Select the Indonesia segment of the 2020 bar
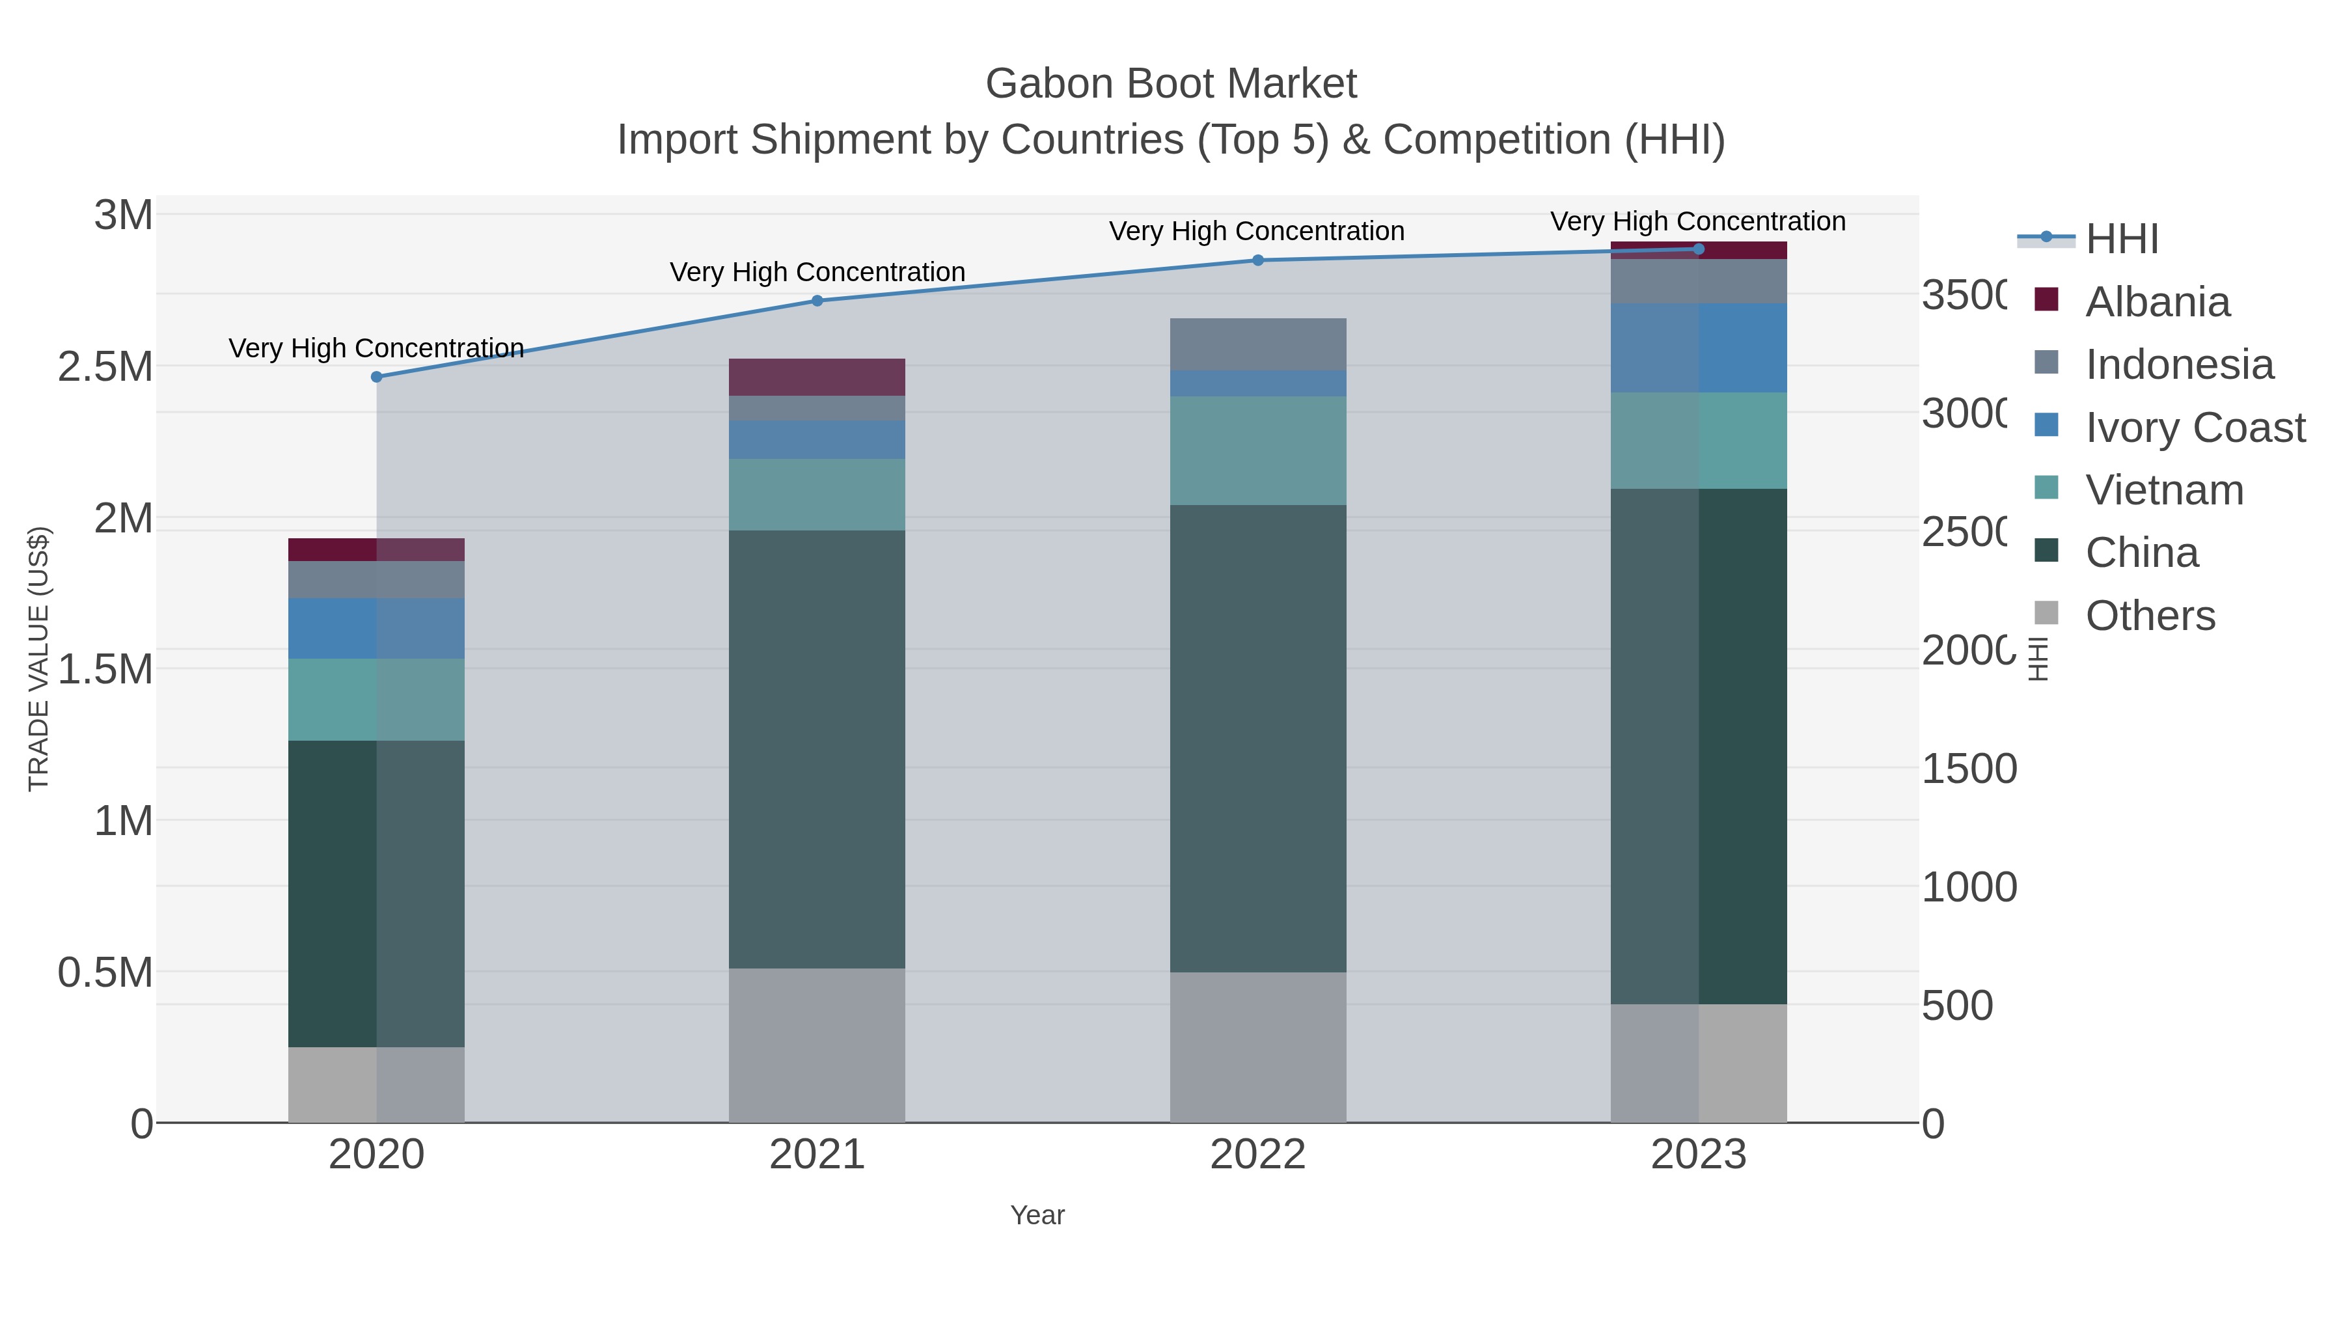 click(377, 579)
